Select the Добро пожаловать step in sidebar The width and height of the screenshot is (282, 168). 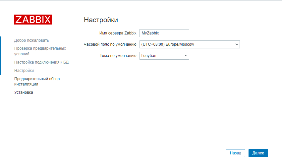[x=31, y=40]
